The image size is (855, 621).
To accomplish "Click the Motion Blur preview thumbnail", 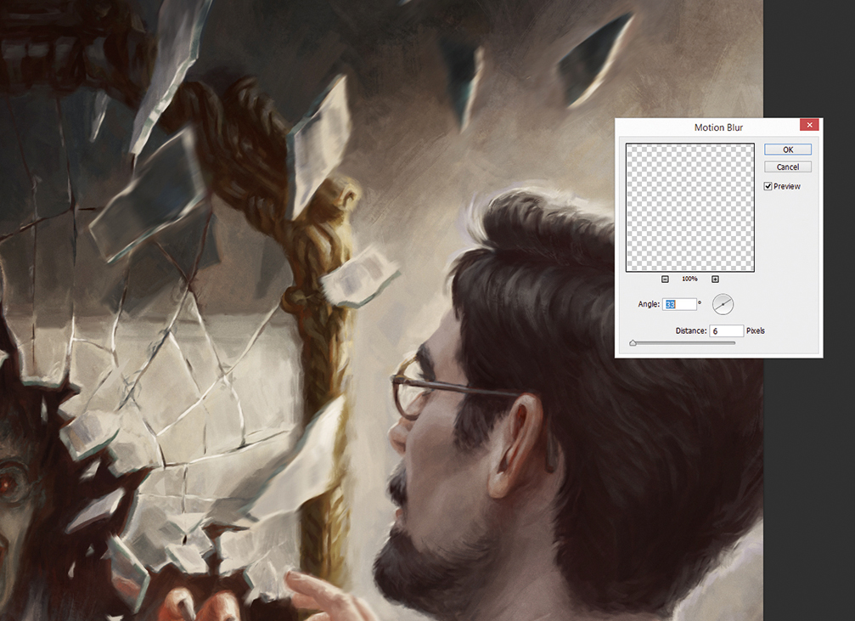I will 689,207.
